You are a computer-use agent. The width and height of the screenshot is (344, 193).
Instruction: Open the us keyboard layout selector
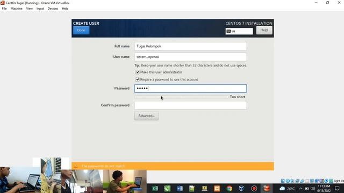coord(239,31)
